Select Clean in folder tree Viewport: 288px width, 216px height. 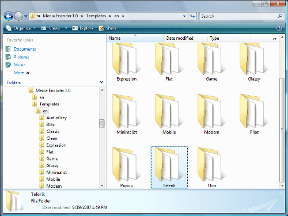[52, 138]
